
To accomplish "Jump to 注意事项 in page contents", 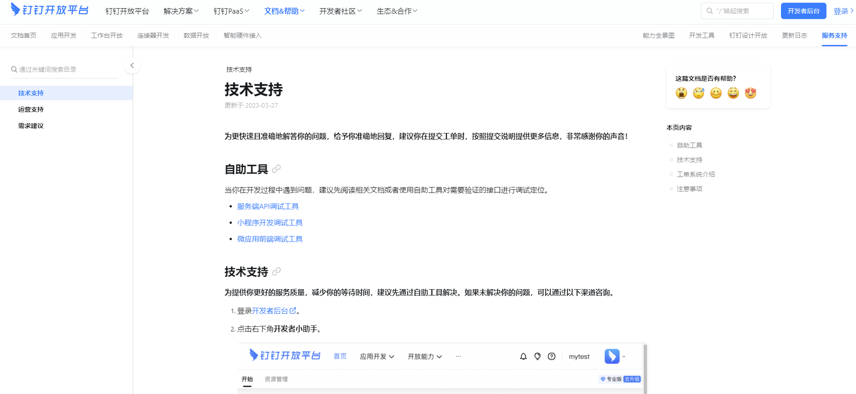I will tap(690, 189).
